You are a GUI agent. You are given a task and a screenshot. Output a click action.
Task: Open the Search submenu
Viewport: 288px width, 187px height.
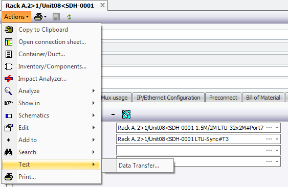pyautogui.click(x=51, y=152)
